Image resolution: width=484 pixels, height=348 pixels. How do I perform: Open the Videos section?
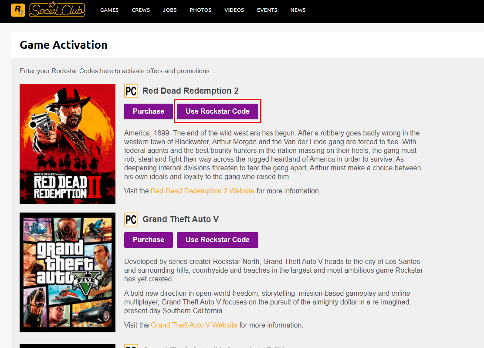pyautogui.click(x=234, y=10)
